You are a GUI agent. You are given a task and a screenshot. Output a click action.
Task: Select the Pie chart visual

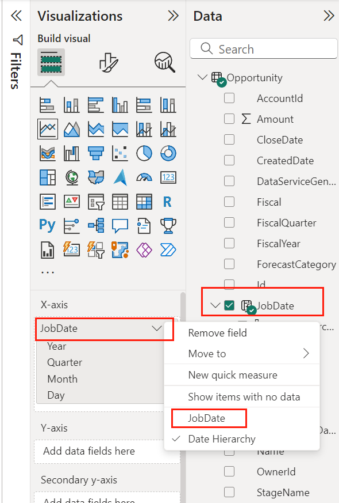[142, 152]
